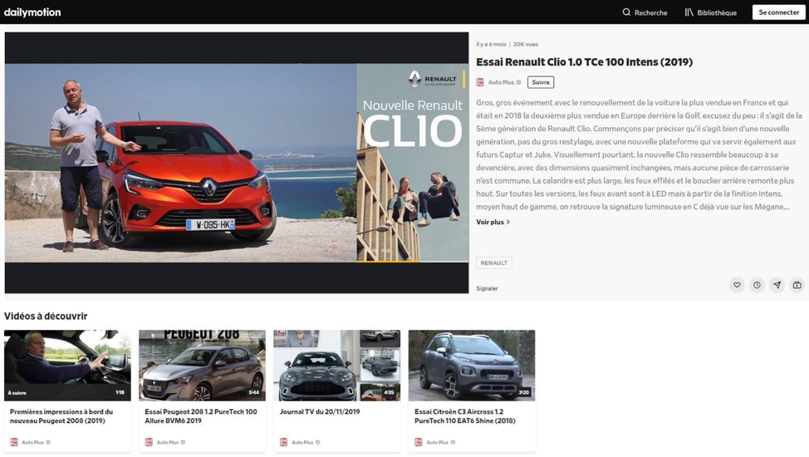Click the Vidéos à découvrir heading
This screenshot has width=809, height=457.
tap(46, 316)
